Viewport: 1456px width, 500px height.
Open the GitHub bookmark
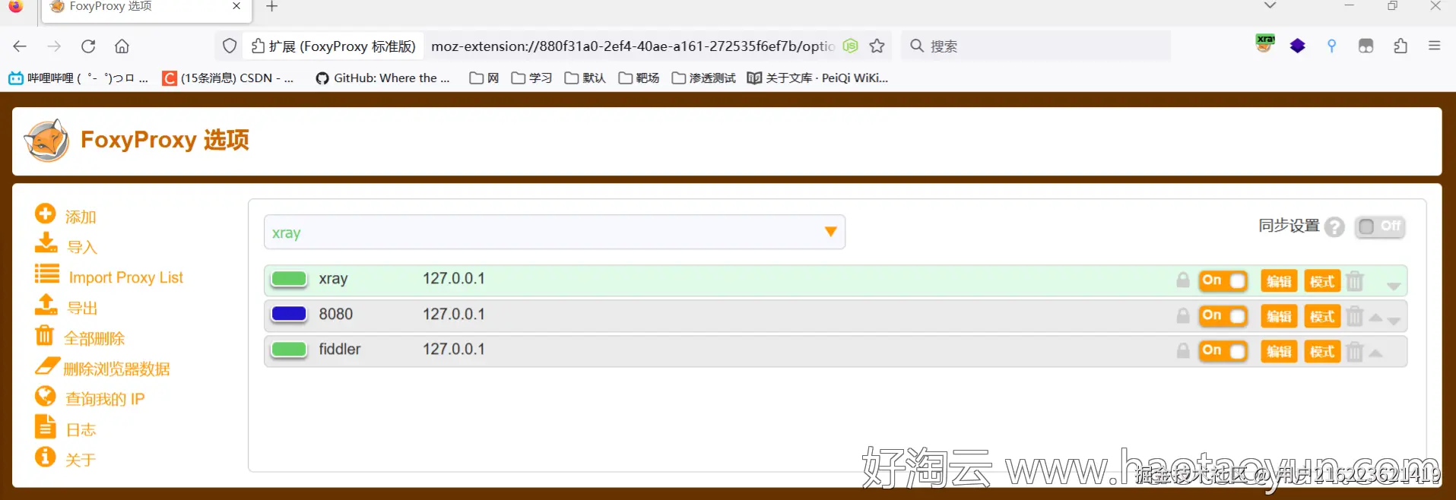click(x=383, y=78)
